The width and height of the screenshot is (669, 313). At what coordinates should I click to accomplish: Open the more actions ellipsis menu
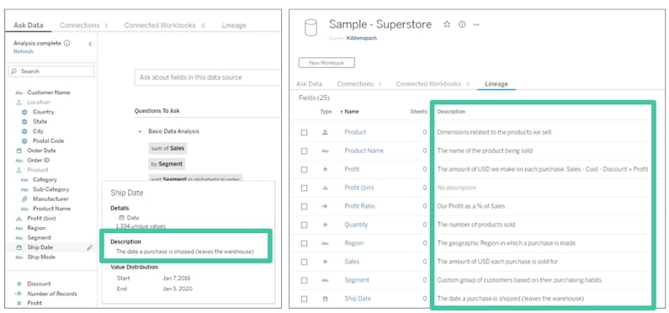point(476,24)
